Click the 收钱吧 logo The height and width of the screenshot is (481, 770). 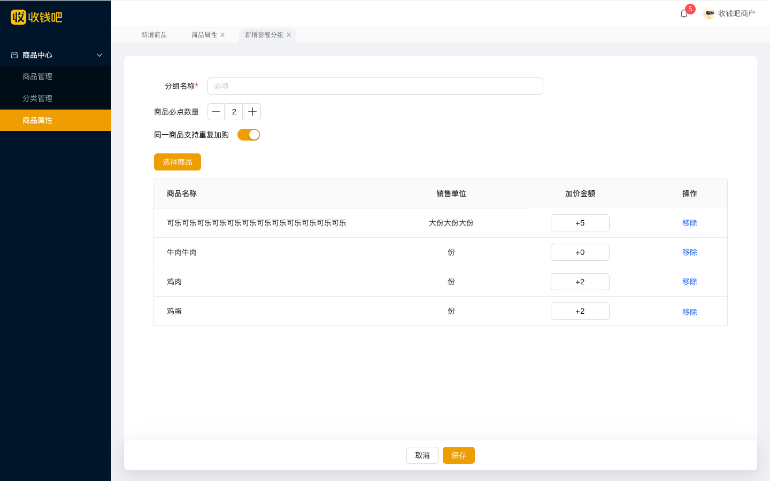point(36,17)
